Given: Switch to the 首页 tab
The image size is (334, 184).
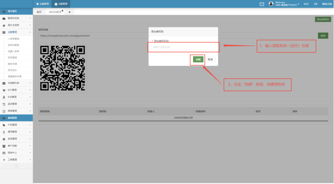Looking at the screenshot, I should pyautogui.click(x=39, y=12).
